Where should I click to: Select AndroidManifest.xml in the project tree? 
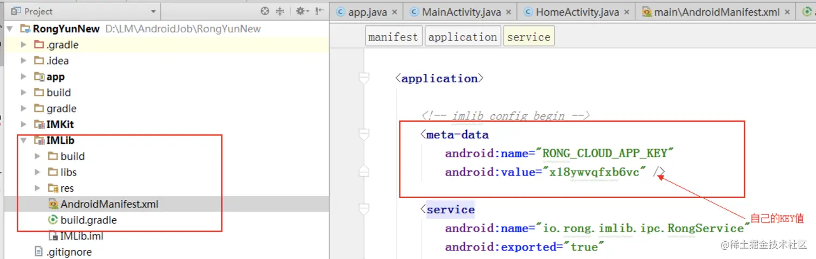[x=110, y=204]
